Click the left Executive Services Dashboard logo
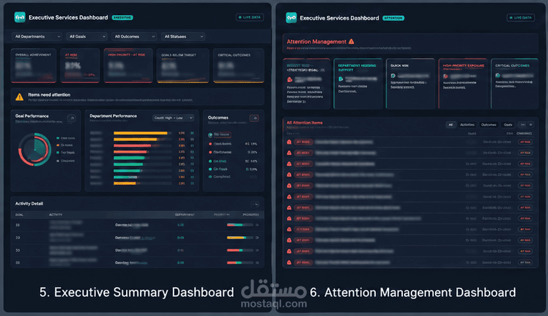Image resolution: width=548 pixels, height=316 pixels. (x=20, y=17)
